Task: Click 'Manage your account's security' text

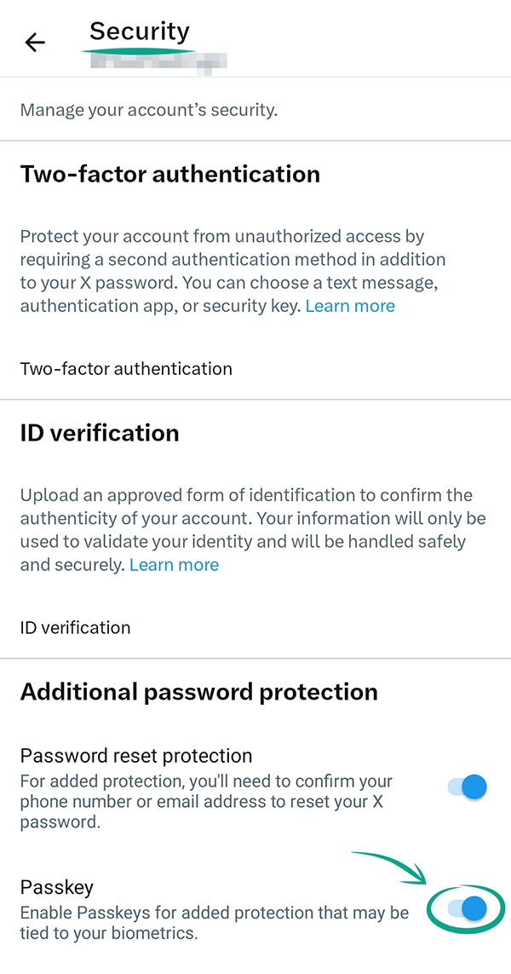Action: (149, 110)
